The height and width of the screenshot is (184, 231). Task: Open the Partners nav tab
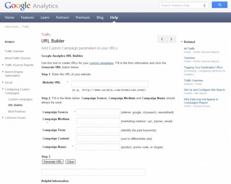tap(62, 18)
